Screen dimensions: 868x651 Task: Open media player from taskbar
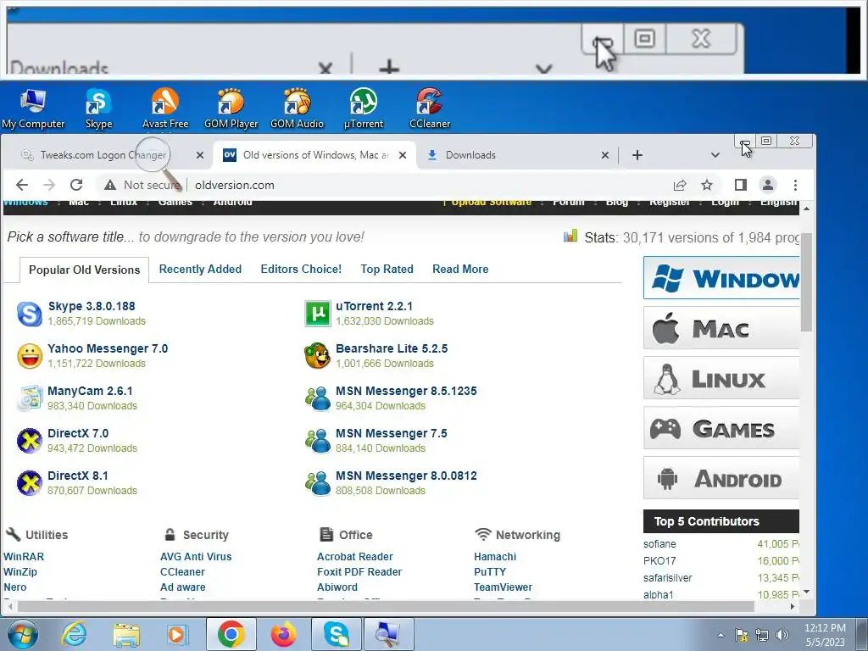(x=178, y=634)
